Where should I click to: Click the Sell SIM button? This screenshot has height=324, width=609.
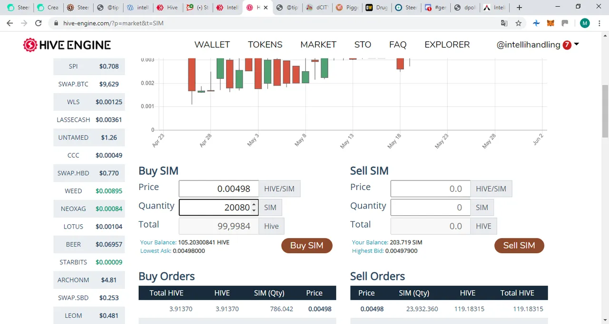coord(519,246)
